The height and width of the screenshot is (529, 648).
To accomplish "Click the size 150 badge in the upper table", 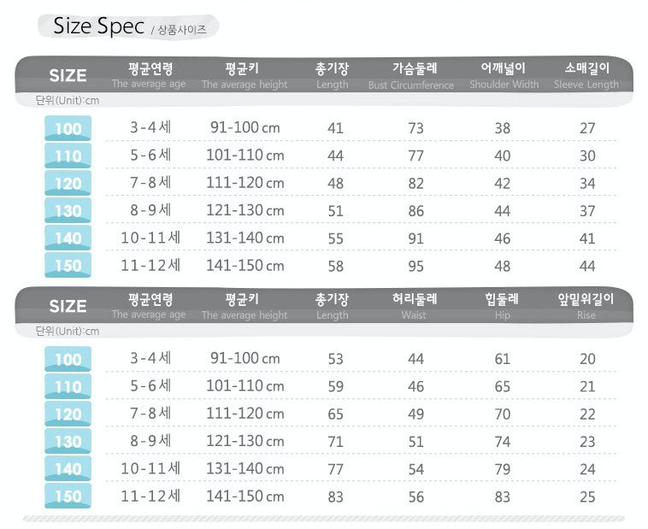I will click(x=68, y=265).
